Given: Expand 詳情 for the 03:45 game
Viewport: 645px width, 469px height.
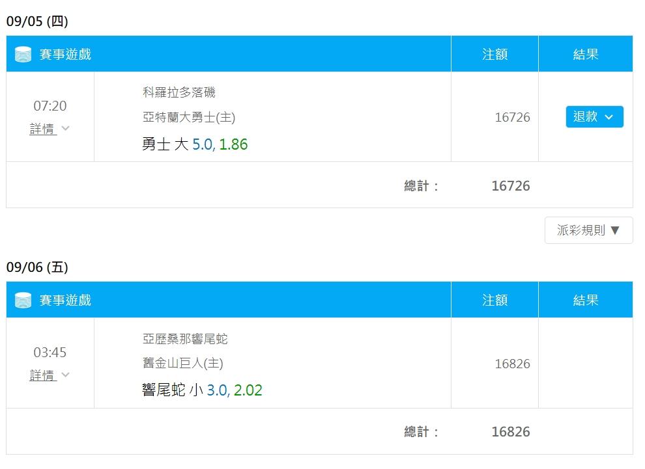Looking at the screenshot, I should (43, 375).
